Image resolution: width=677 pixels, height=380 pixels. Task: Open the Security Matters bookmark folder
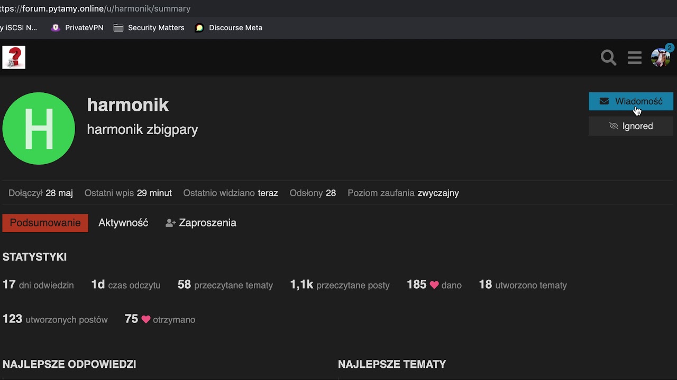tap(149, 27)
